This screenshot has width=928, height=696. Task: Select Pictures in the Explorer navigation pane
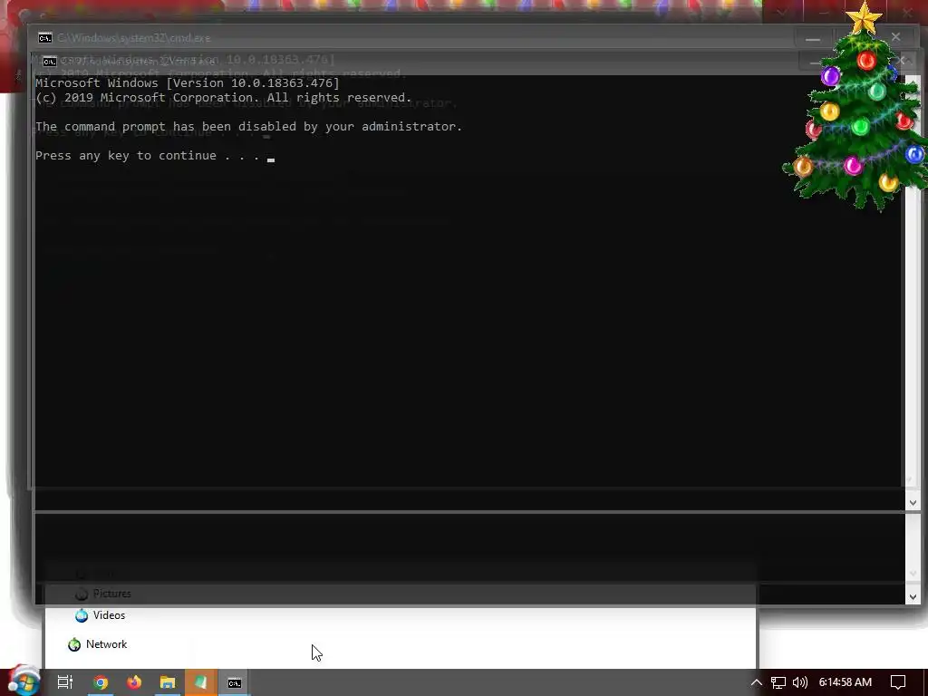(x=111, y=593)
